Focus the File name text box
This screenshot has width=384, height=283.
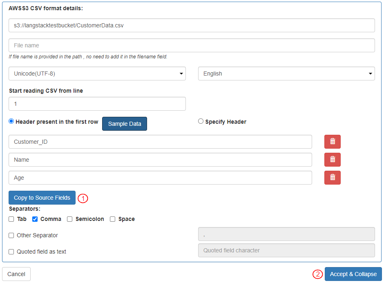point(192,45)
